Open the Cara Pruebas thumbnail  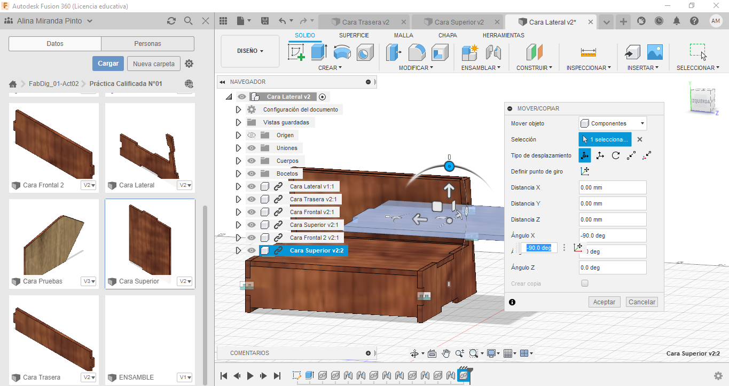point(54,238)
